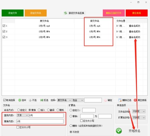Click 重命名成功 status in row 2
The image size is (150, 136).
point(135,31)
